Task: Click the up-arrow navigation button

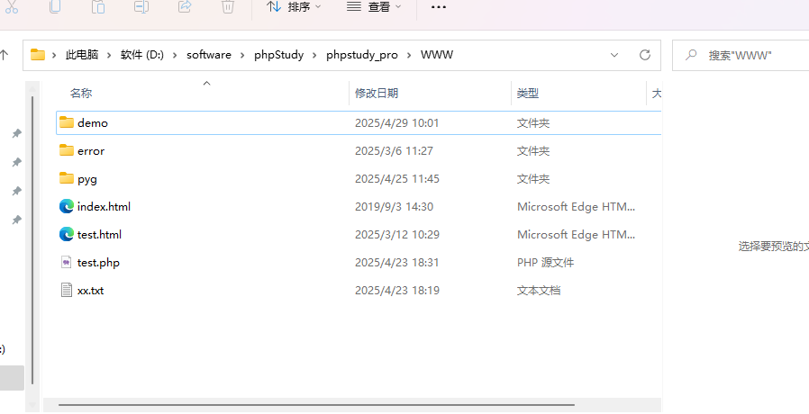Action: pyautogui.click(x=5, y=55)
